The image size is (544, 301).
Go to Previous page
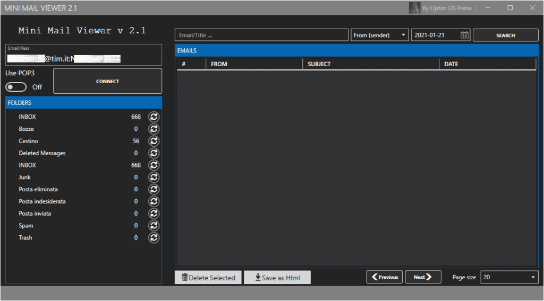coord(385,277)
